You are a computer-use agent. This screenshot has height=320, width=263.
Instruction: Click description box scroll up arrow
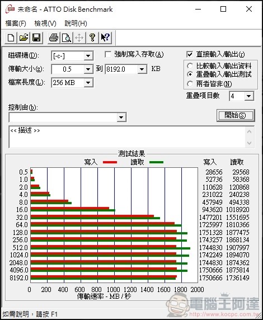[x=249, y=131]
